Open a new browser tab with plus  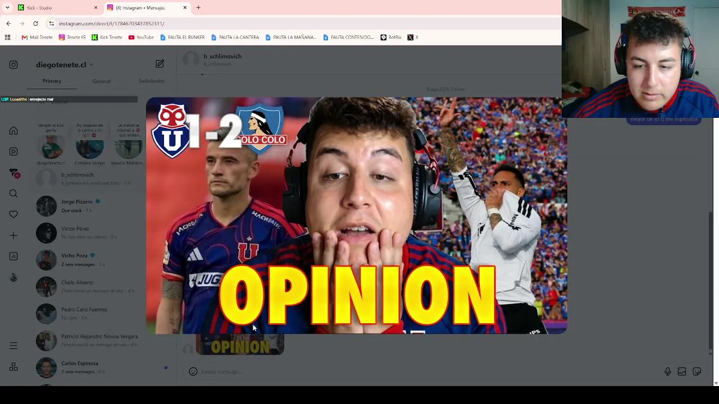click(x=198, y=8)
